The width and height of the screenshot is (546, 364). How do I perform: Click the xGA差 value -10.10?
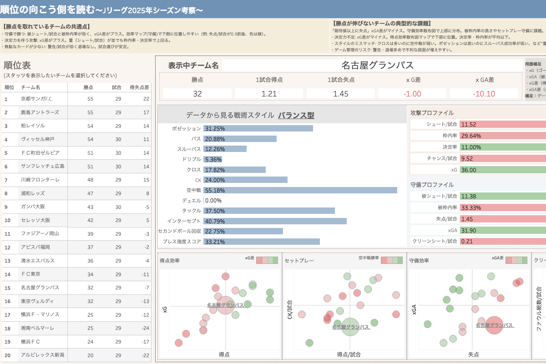pyautogui.click(x=484, y=94)
